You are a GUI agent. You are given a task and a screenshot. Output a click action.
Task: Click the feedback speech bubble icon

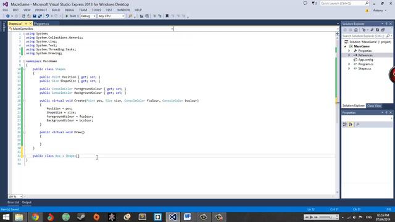[x=306, y=3]
